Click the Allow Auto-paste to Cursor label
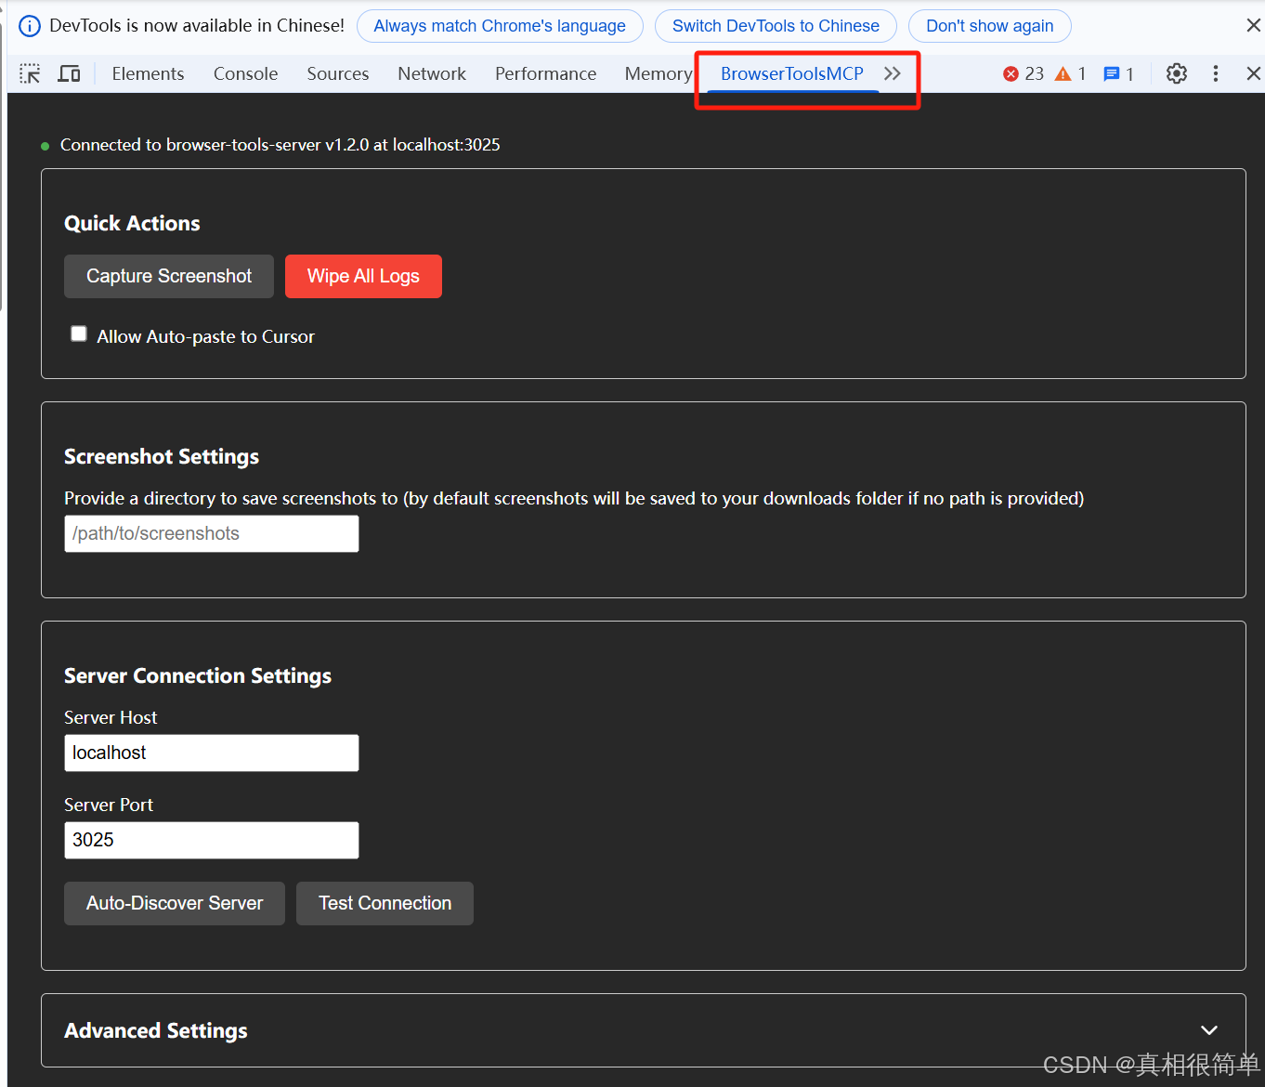This screenshot has height=1087, width=1265. click(205, 336)
